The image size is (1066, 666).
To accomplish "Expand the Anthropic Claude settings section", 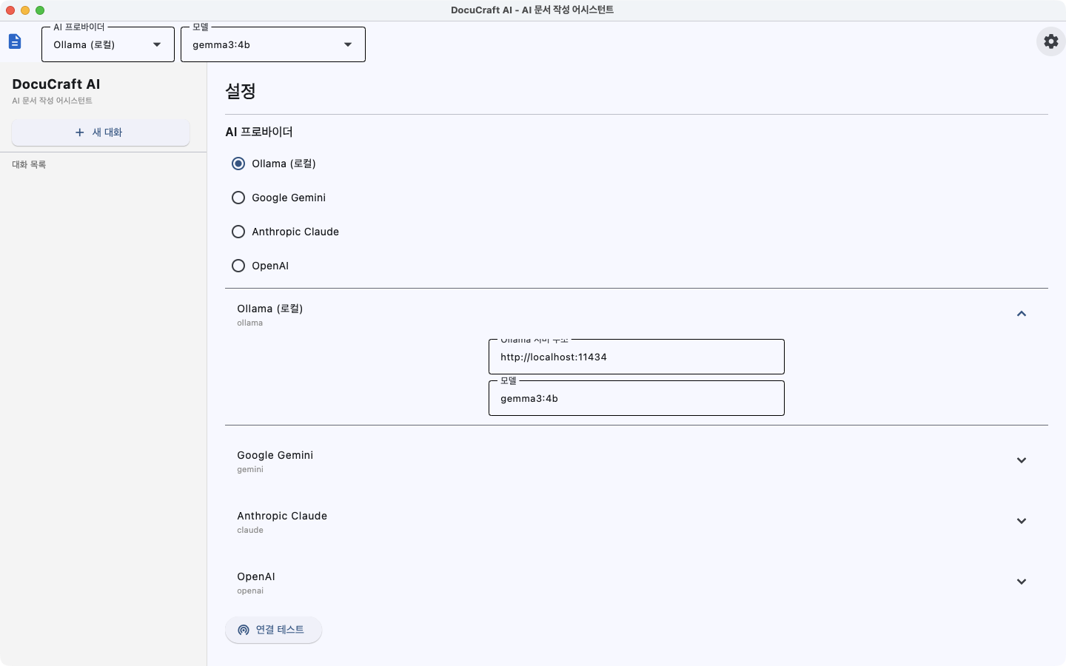I will (1022, 521).
